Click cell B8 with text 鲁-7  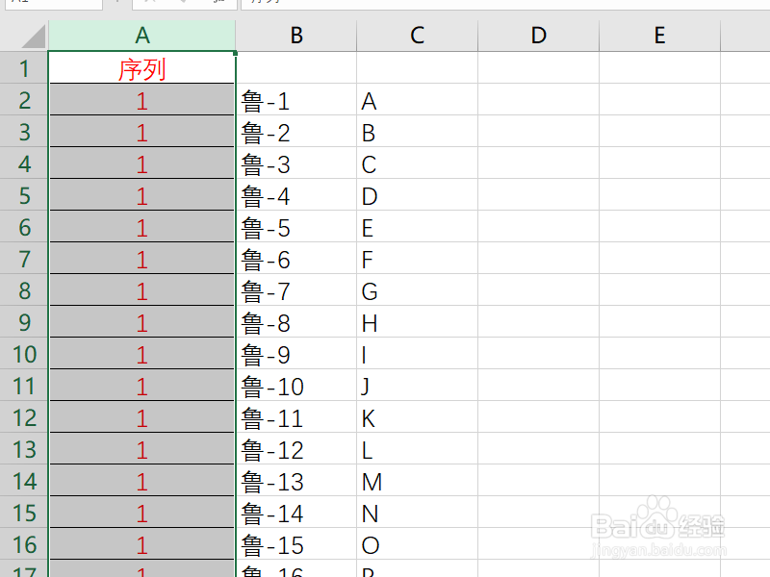click(x=296, y=290)
